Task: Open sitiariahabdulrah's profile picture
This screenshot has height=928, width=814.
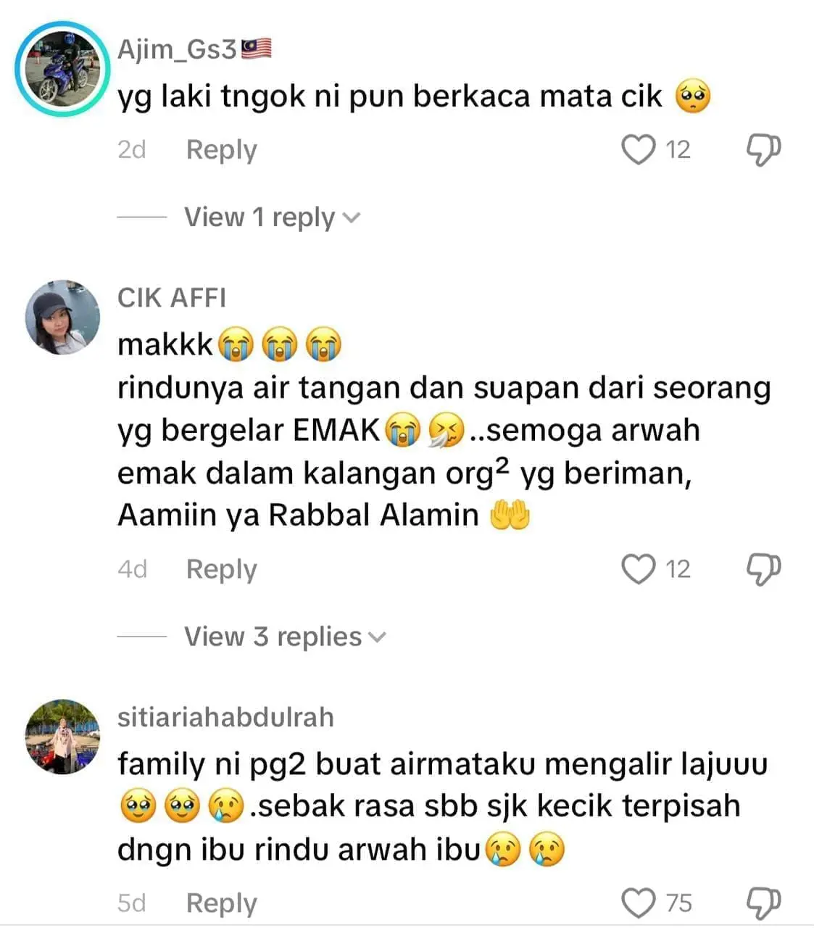Action: pyautogui.click(x=62, y=737)
